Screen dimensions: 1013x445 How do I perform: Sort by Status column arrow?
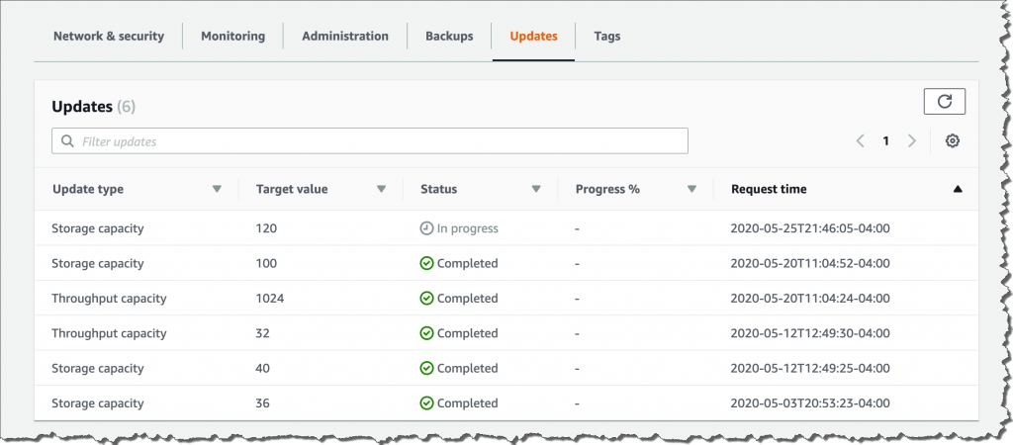click(x=536, y=189)
